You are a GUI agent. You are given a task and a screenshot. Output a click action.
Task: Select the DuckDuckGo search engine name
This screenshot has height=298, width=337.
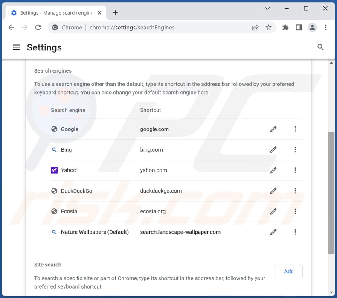[76, 191]
